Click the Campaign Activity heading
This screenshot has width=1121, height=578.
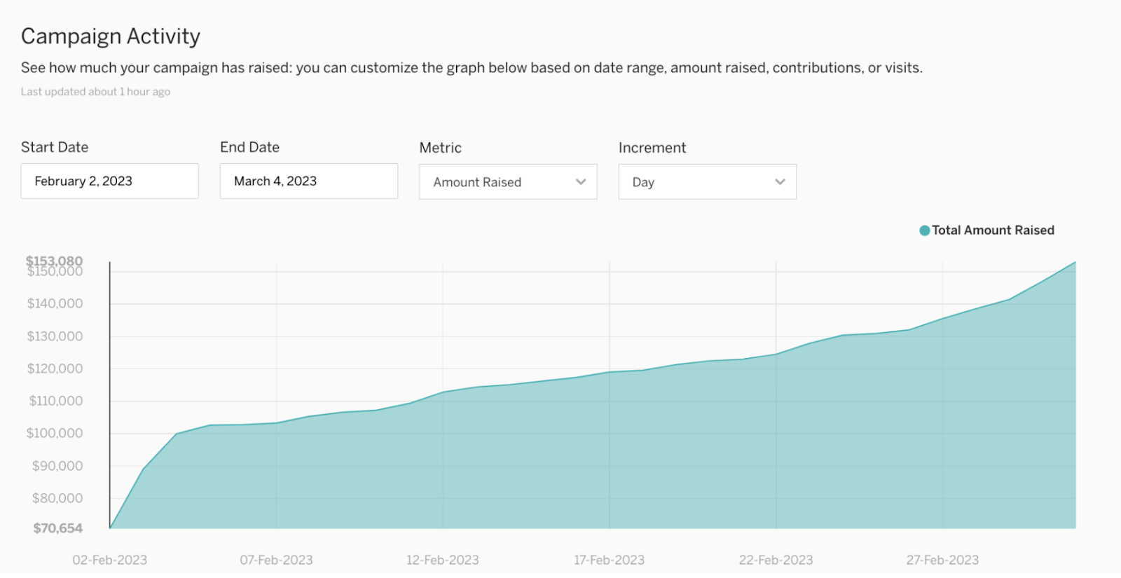[111, 36]
